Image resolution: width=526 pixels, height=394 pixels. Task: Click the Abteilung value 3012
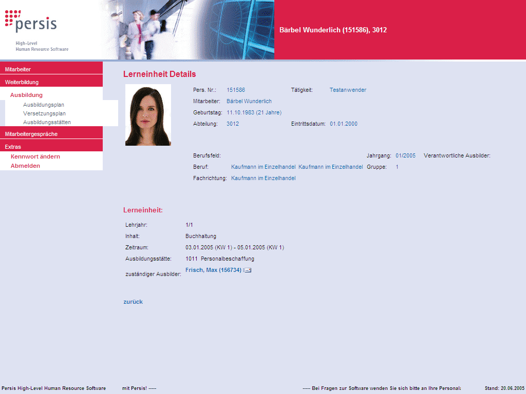233,124
